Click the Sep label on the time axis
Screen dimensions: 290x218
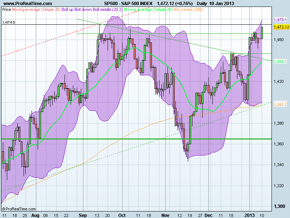(83, 215)
